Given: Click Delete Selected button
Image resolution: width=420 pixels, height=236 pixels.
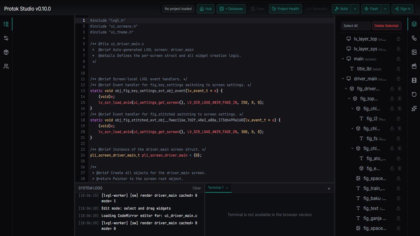Looking at the screenshot, I should pyautogui.click(x=387, y=26).
